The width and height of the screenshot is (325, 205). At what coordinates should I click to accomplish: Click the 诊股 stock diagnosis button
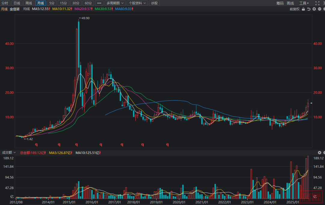click(154, 3)
